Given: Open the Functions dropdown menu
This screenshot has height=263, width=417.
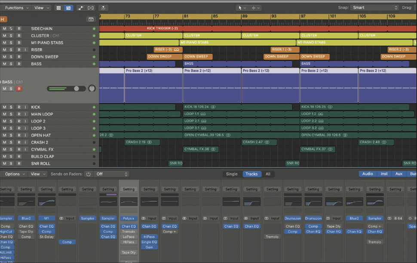Looking at the screenshot, I should point(16,8).
